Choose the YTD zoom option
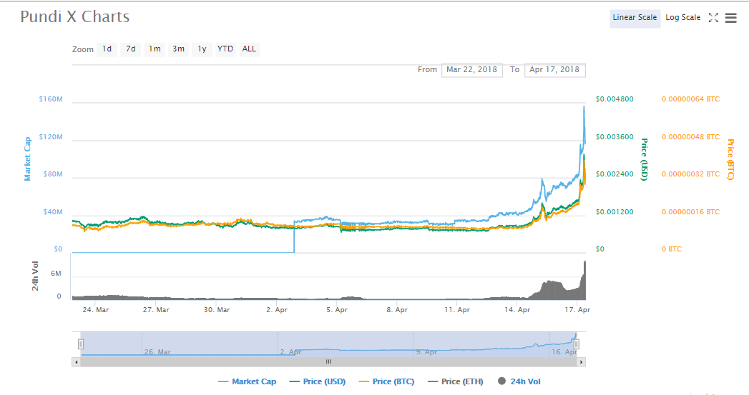This screenshot has width=749, height=395. click(225, 49)
